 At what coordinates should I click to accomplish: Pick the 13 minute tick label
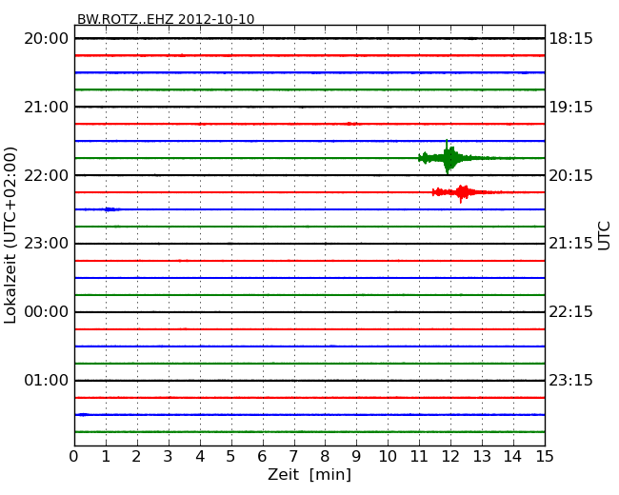[x=482, y=457]
